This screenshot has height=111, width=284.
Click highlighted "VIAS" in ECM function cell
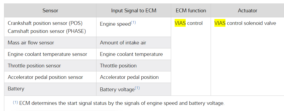(x=180, y=23)
